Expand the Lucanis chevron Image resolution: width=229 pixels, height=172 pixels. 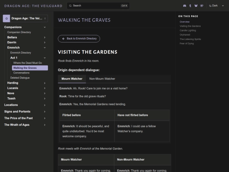point(45,88)
